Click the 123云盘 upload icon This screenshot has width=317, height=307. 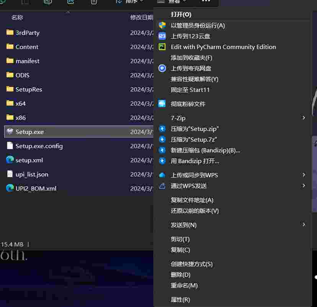click(x=162, y=36)
